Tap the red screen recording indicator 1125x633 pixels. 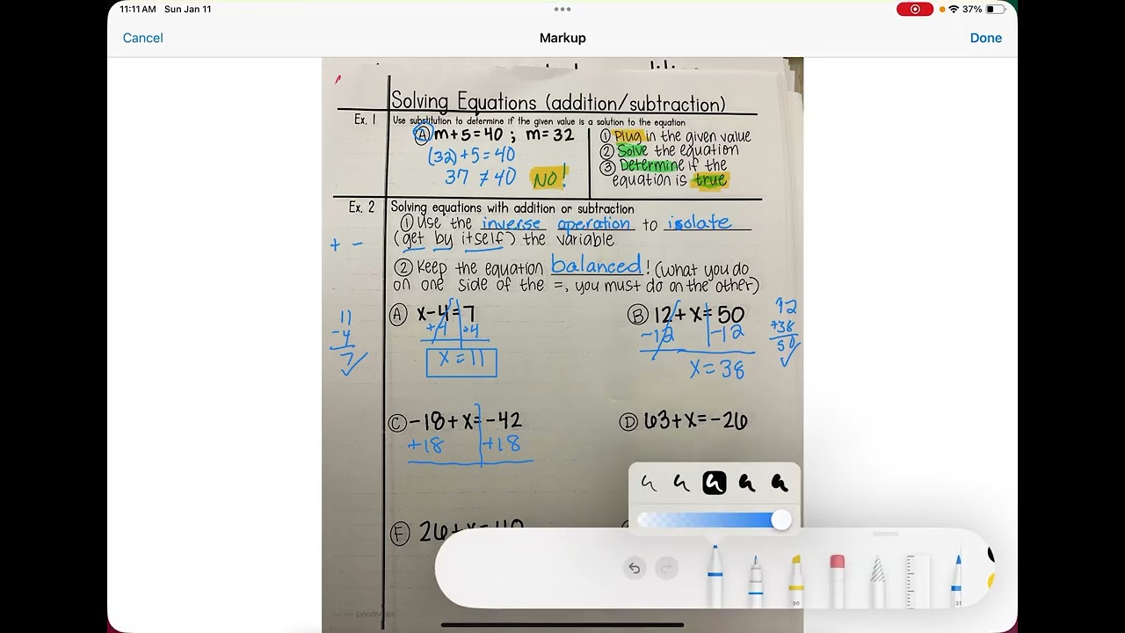[x=915, y=9]
